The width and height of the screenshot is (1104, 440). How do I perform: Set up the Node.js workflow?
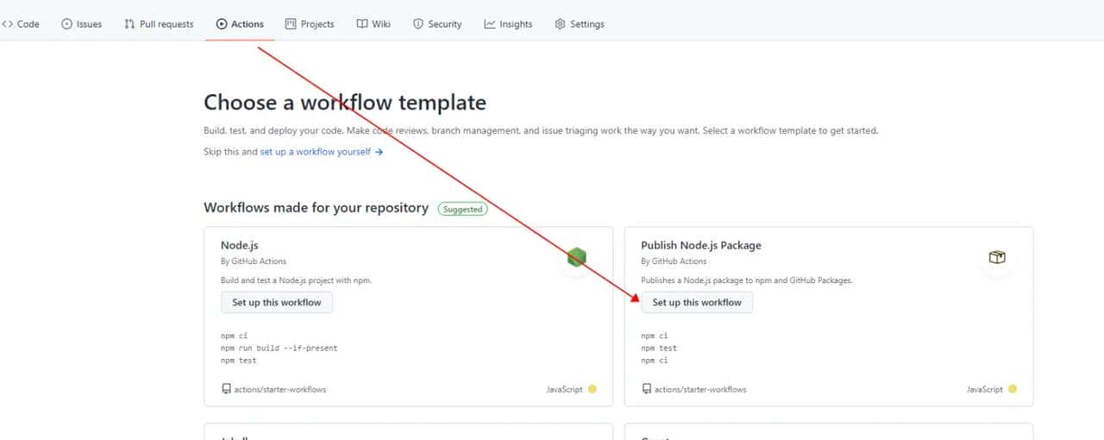pyautogui.click(x=277, y=303)
